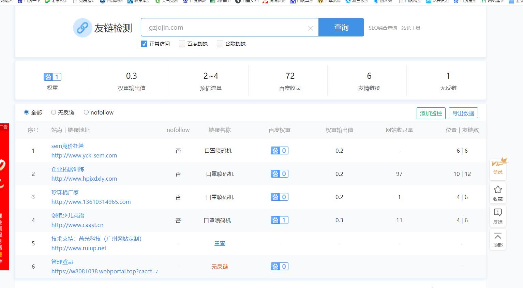Click the 权重输出值 column header
The width and height of the screenshot is (523, 288).
[339, 130]
